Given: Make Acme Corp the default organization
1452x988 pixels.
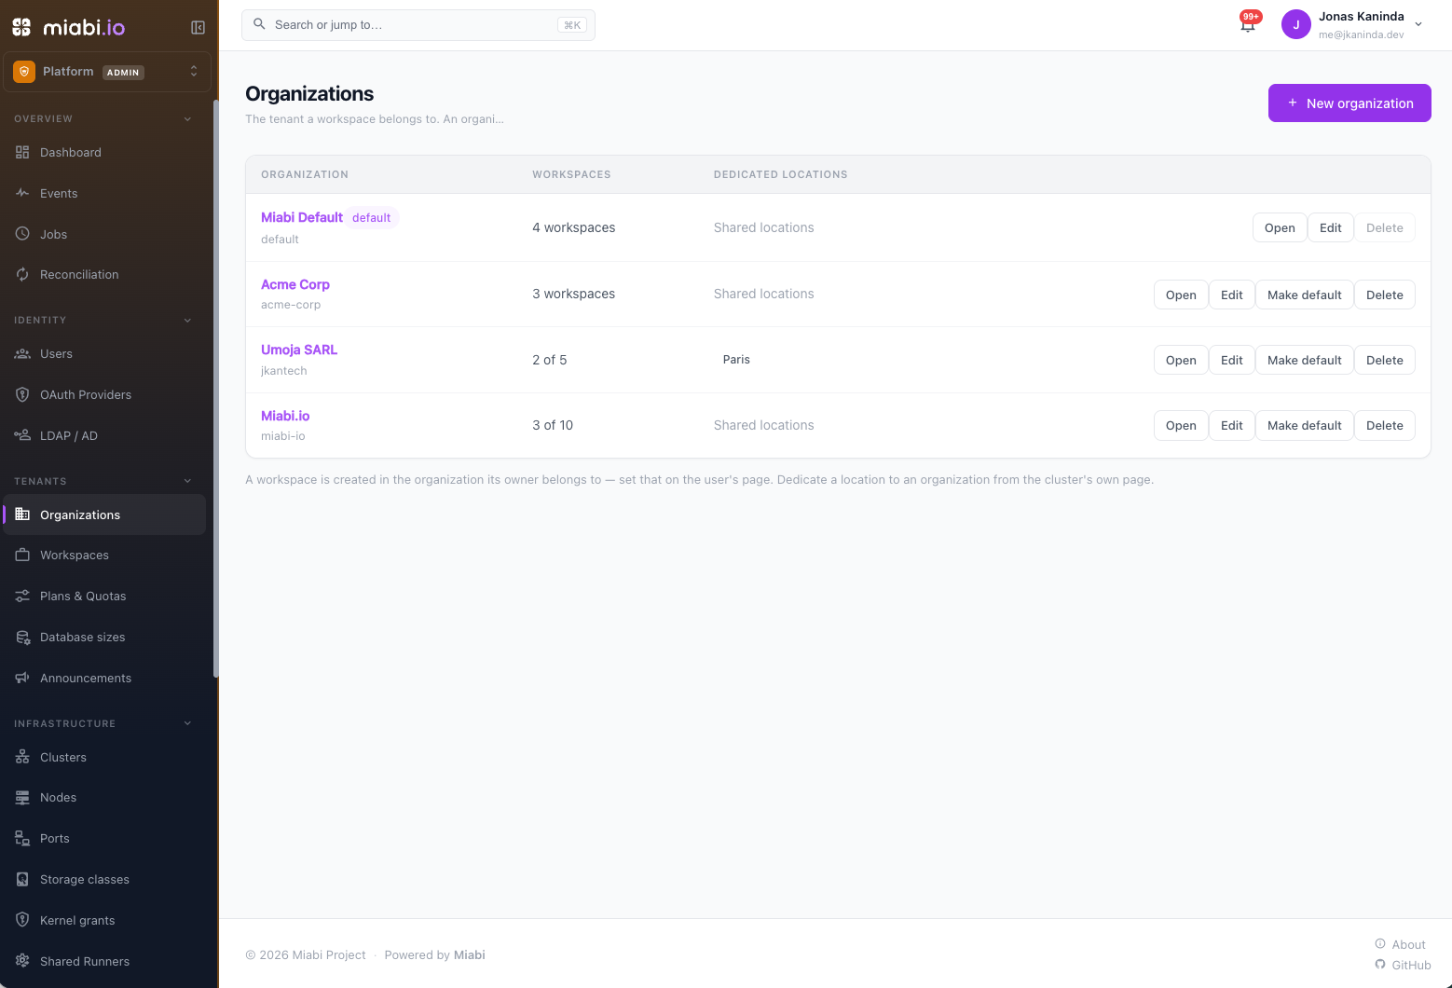Looking at the screenshot, I should [1304, 295].
